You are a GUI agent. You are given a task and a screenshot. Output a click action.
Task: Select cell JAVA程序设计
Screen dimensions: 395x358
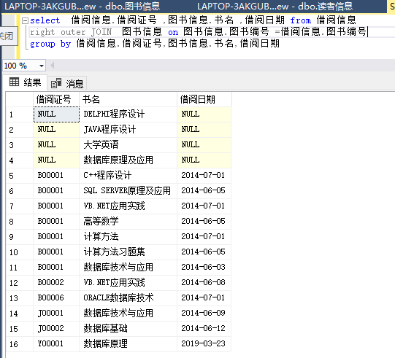129,130
